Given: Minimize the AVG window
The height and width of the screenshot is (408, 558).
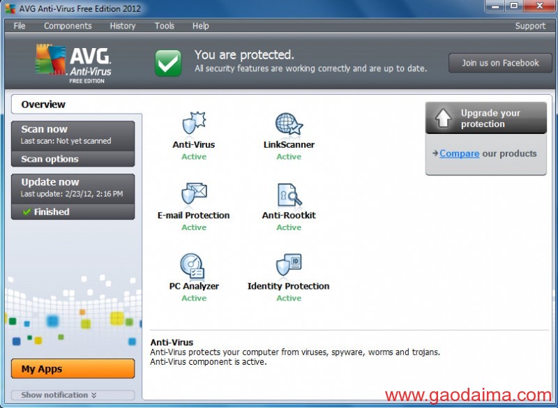Looking at the screenshot, I should click(x=496, y=6).
